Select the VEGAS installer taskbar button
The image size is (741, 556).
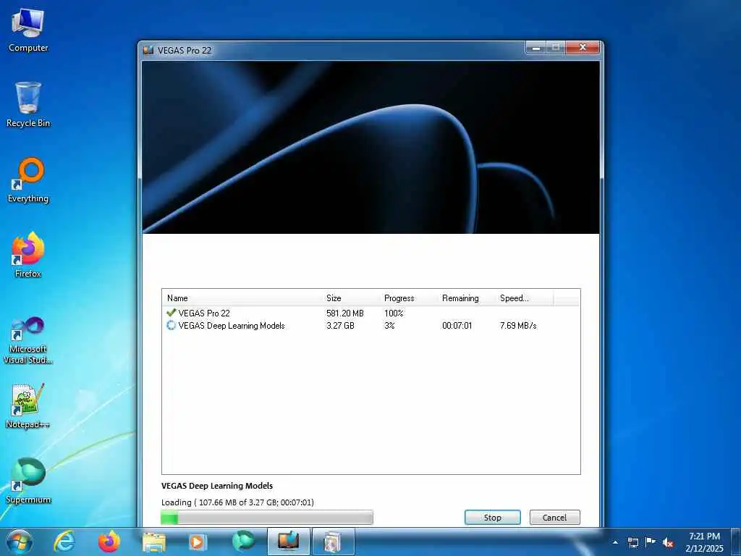pos(288,542)
